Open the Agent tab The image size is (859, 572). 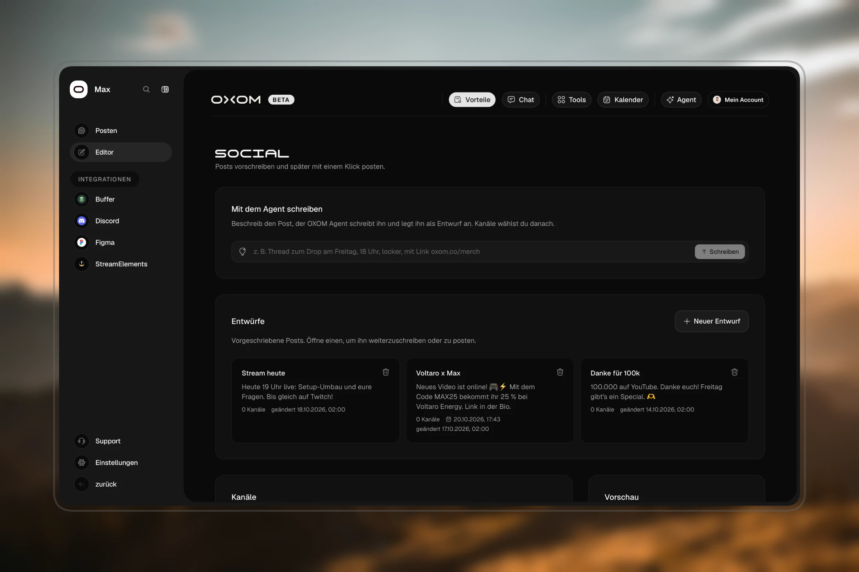(x=681, y=100)
